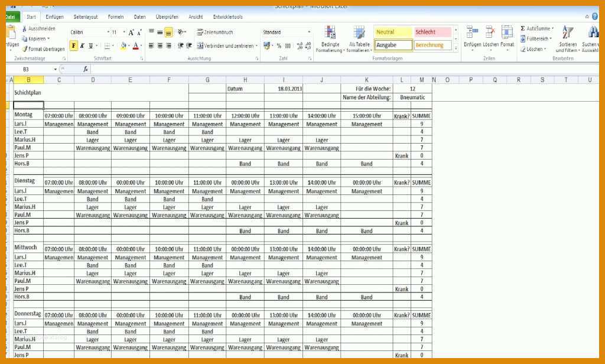Toggle bold F formatting button
Image resolution: width=605 pixels, height=364 pixels.
click(x=73, y=45)
